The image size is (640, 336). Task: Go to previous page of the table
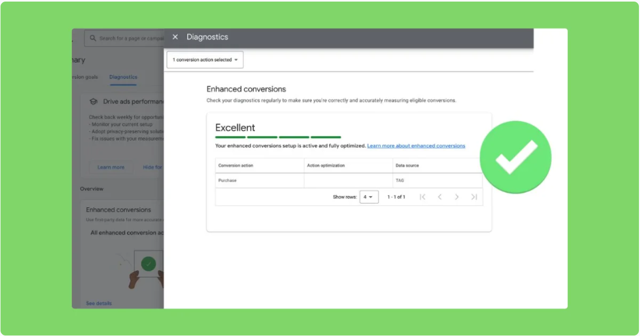pos(440,197)
